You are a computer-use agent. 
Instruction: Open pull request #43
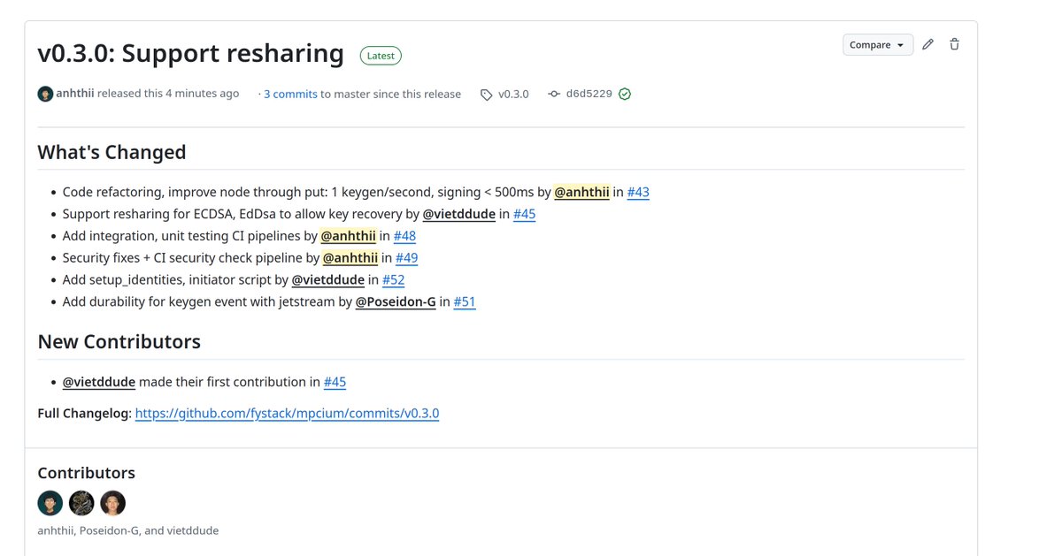[638, 192]
